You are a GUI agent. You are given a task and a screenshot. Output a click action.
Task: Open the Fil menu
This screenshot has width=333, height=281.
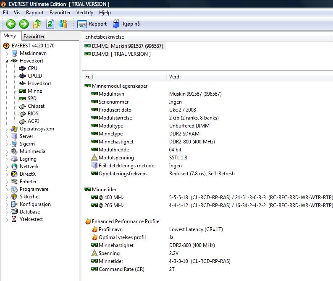tap(5, 13)
